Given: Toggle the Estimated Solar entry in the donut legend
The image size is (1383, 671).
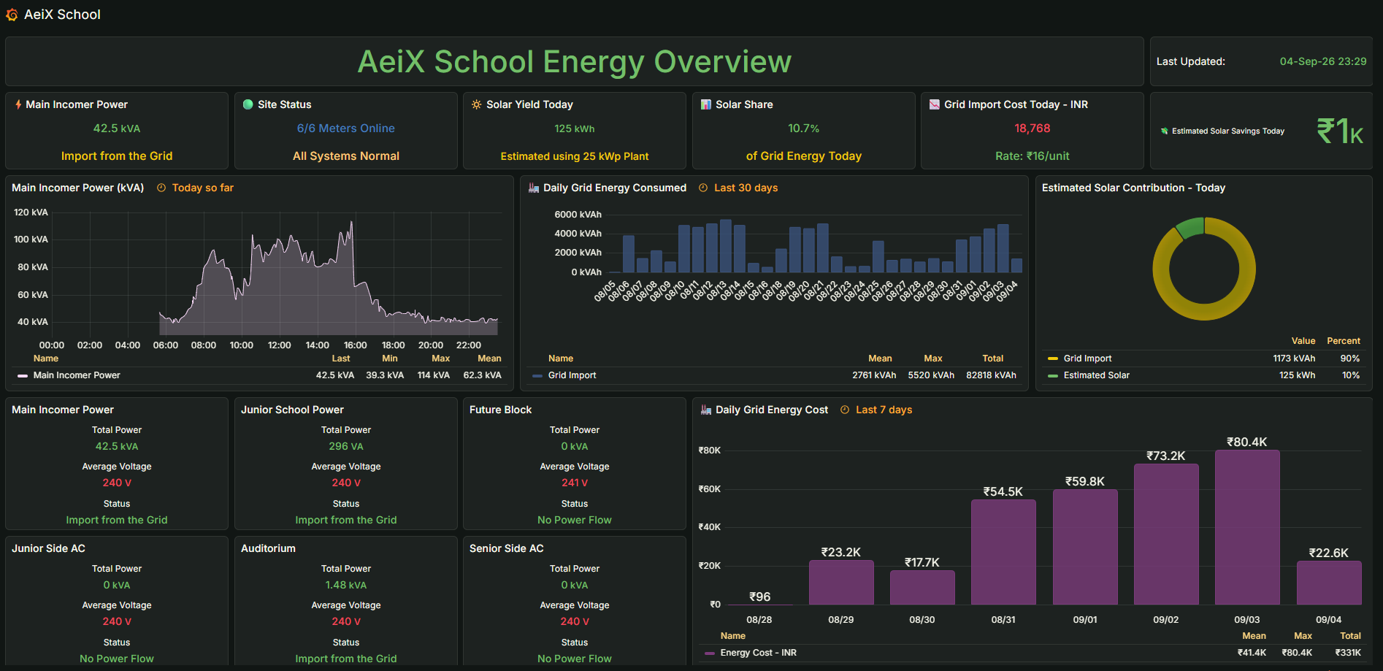Looking at the screenshot, I should [1096, 375].
